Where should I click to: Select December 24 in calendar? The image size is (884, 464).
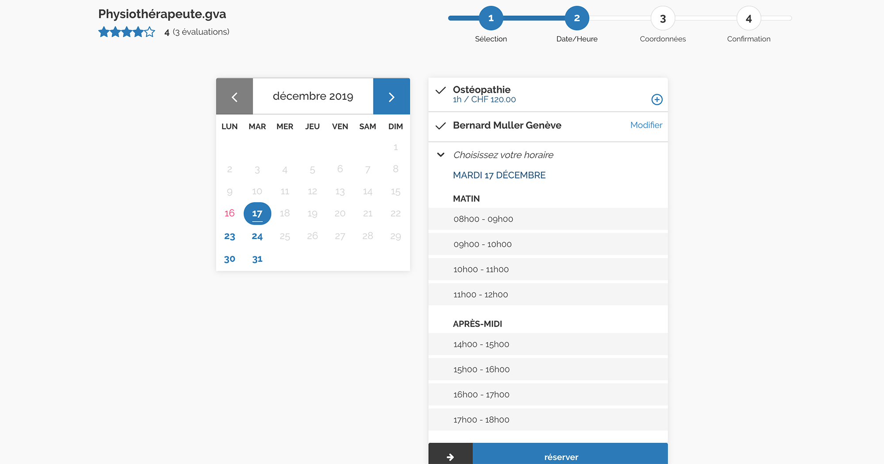click(x=257, y=236)
